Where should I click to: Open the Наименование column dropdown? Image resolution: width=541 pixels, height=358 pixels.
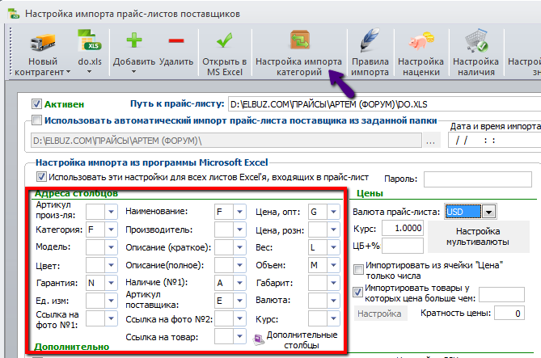[x=239, y=212]
